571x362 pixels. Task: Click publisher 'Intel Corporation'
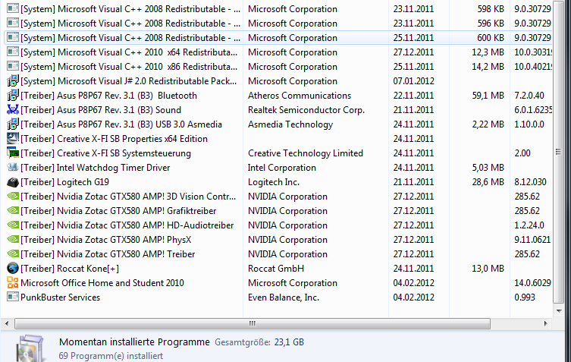coord(282,168)
